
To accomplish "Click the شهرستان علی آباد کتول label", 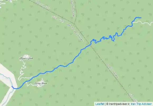I will tap(75, 33).
